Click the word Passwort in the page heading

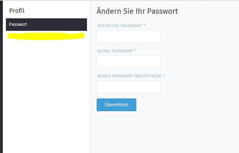click(x=163, y=11)
